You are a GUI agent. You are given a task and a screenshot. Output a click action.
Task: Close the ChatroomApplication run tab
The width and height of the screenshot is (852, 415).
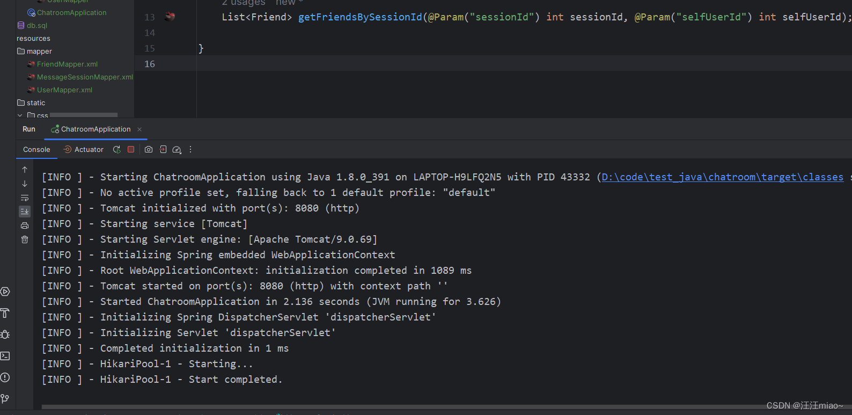tap(139, 129)
